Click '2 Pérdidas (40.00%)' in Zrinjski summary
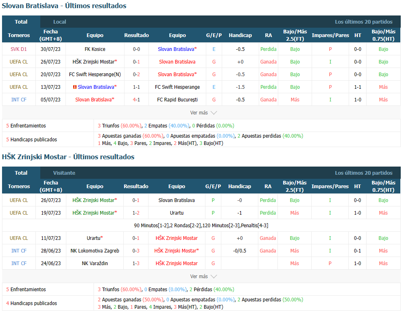The image size is (404, 314). [212, 290]
